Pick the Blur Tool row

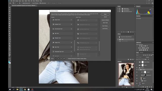pyautogui.click(x=62, y=33)
